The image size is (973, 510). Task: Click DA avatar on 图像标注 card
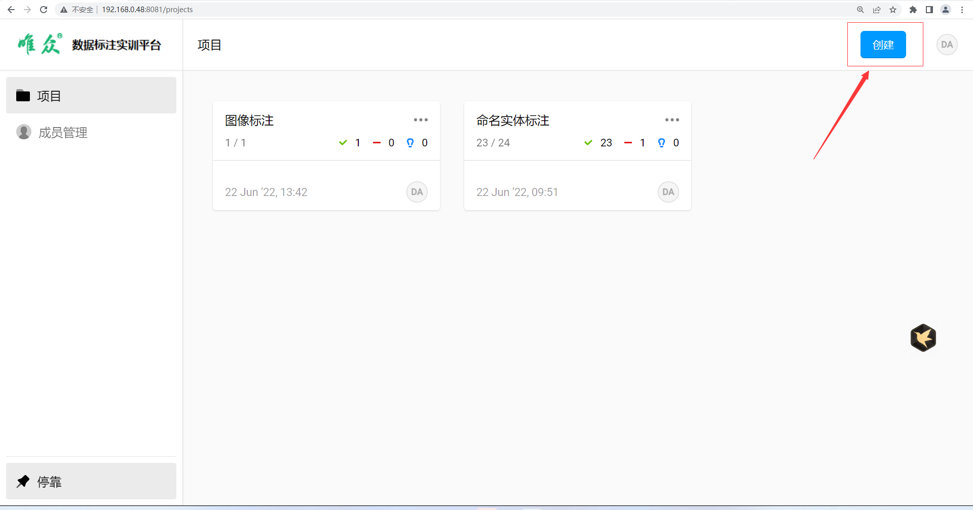pos(417,192)
